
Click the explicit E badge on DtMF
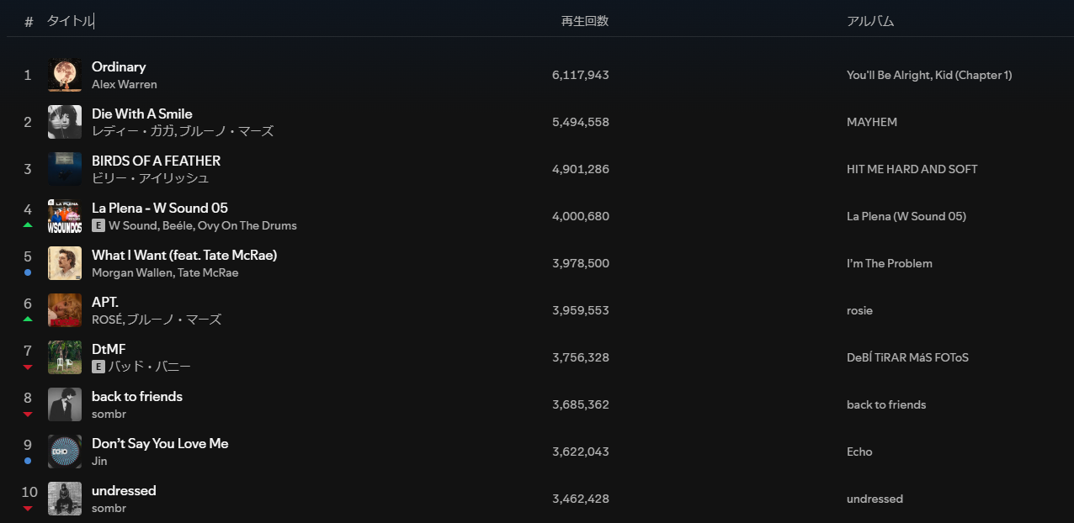coord(98,367)
